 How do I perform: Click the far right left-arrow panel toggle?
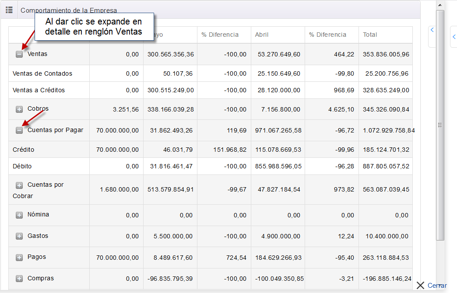(454, 37)
